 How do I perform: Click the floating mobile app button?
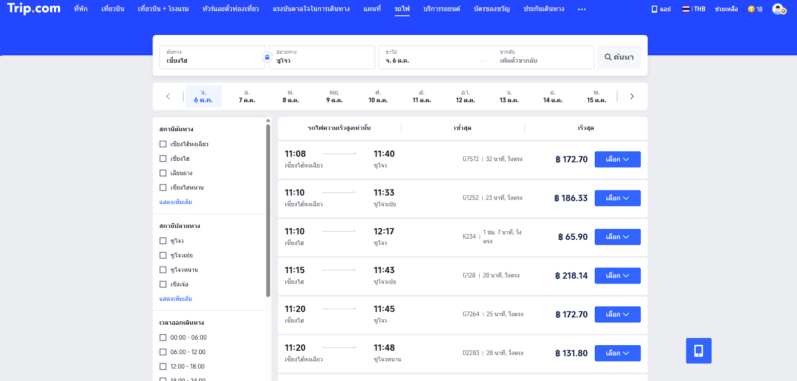click(x=698, y=351)
